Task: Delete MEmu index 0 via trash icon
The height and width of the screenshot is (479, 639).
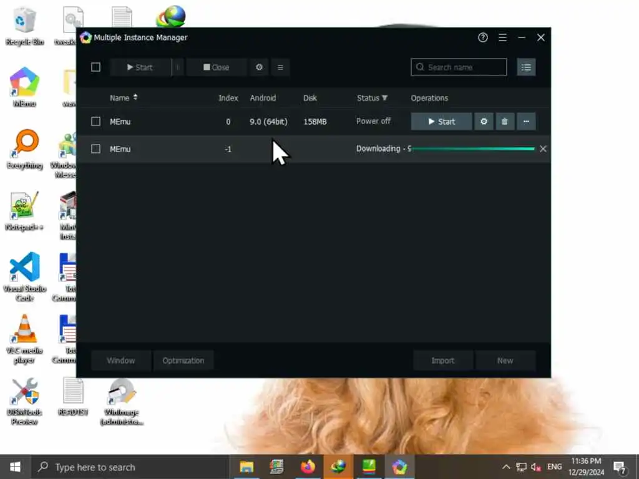Action: point(505,122)
